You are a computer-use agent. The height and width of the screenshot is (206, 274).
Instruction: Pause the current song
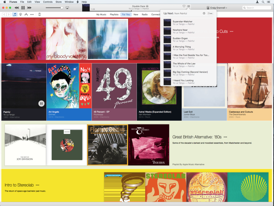point(23,8)
